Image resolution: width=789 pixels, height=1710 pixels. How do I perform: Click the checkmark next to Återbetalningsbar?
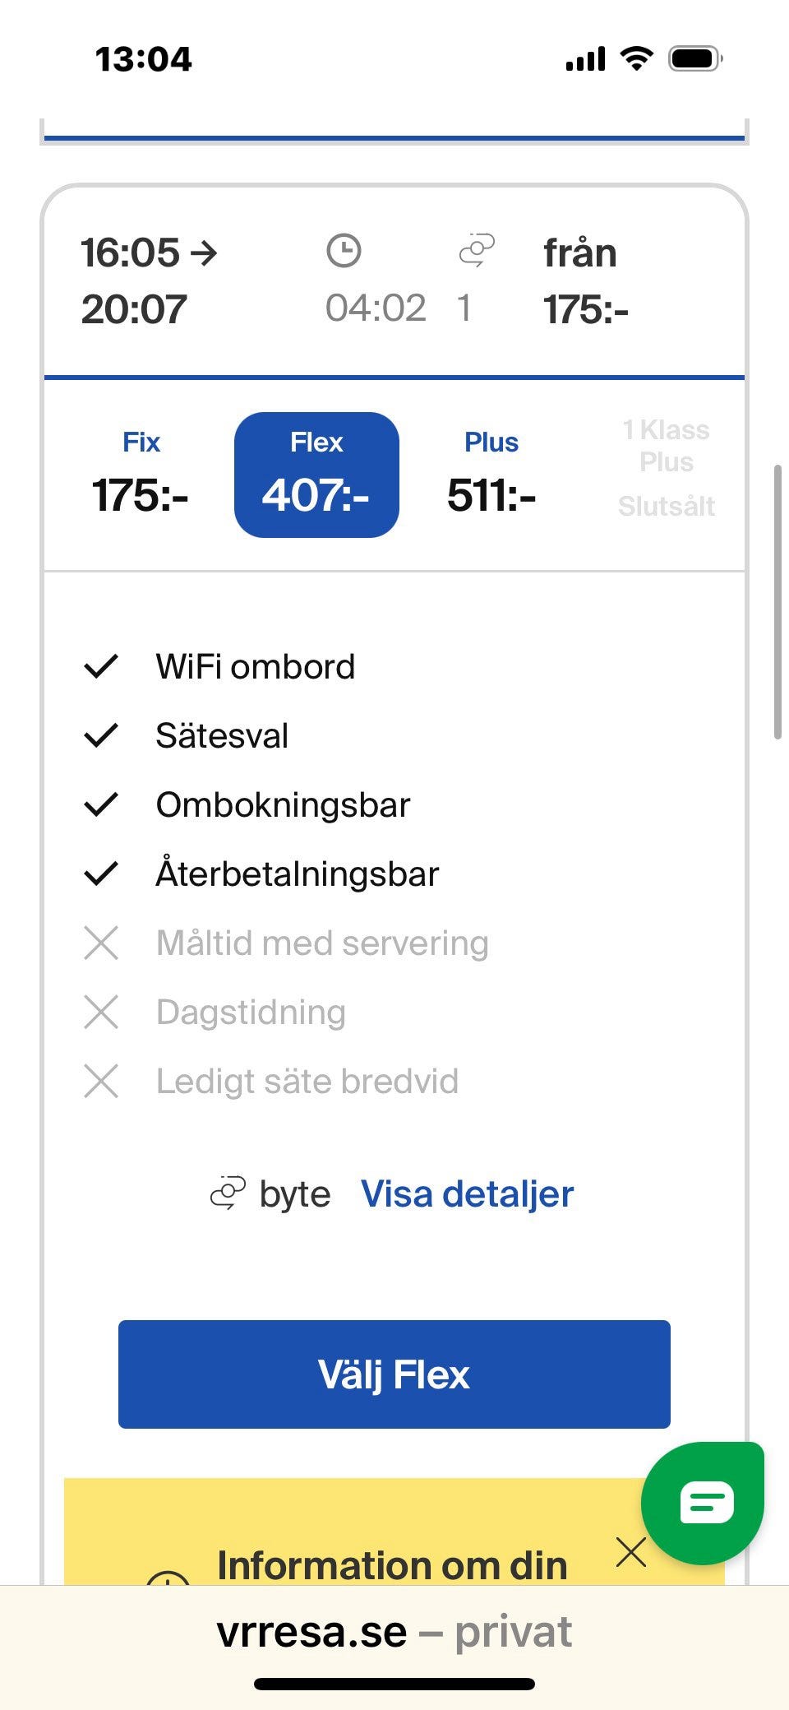101,874
